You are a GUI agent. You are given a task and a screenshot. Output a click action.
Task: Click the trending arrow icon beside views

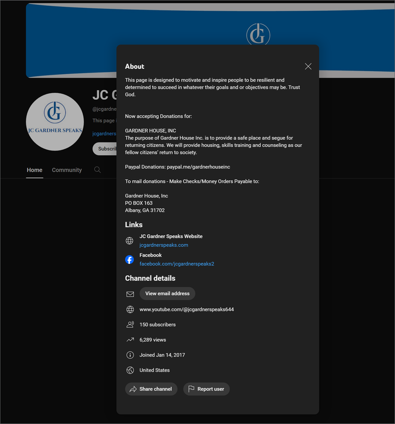click(130, 340)
